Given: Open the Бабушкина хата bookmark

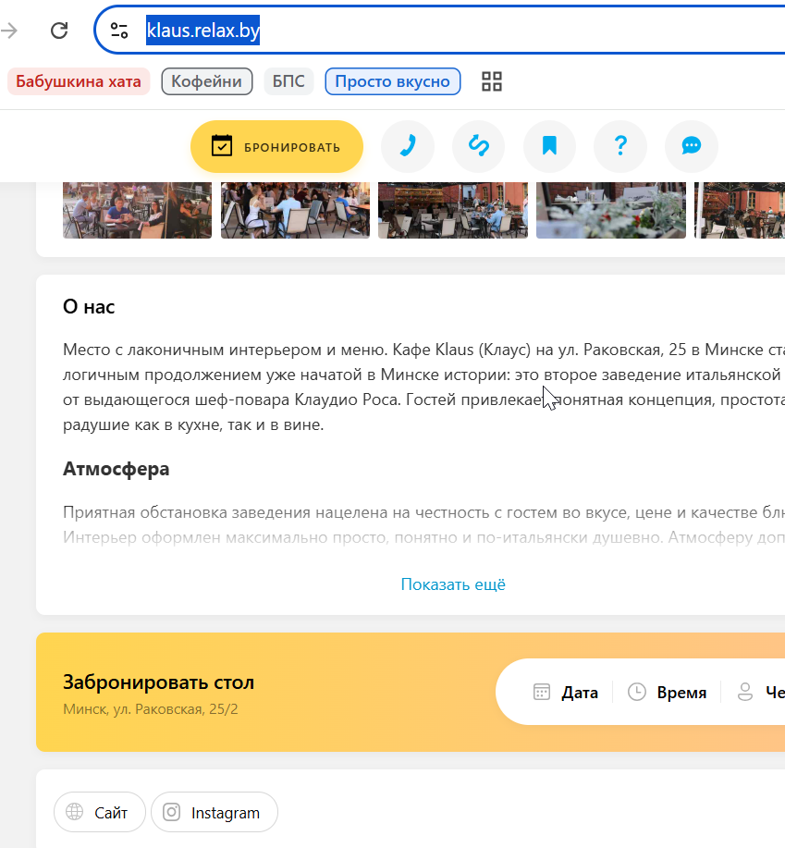Looking at the screenshot, I should (x=79, y=81).
